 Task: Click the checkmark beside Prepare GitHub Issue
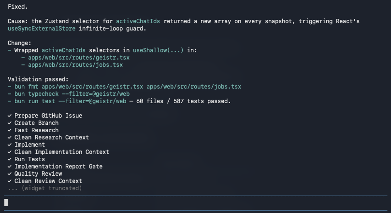coord(10,116)
